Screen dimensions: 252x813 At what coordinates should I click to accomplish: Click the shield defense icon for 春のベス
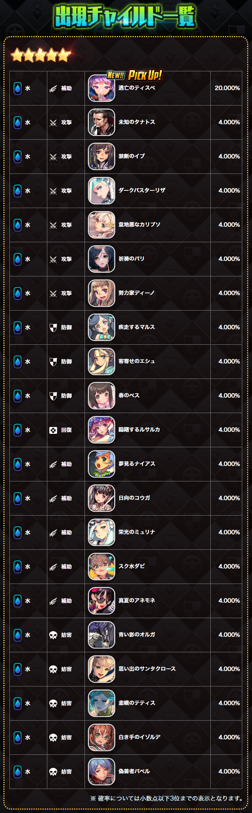(53, 396)
